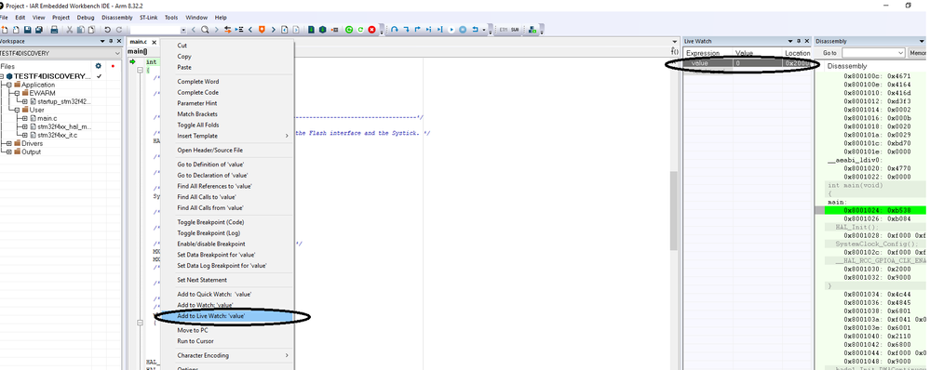Screen dimensions: 930x370
Task: Select main.c in workspace tree
Action: coord(47,118)
